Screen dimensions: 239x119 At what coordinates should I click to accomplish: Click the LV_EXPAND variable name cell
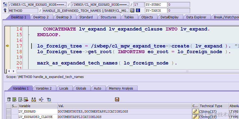38,111
